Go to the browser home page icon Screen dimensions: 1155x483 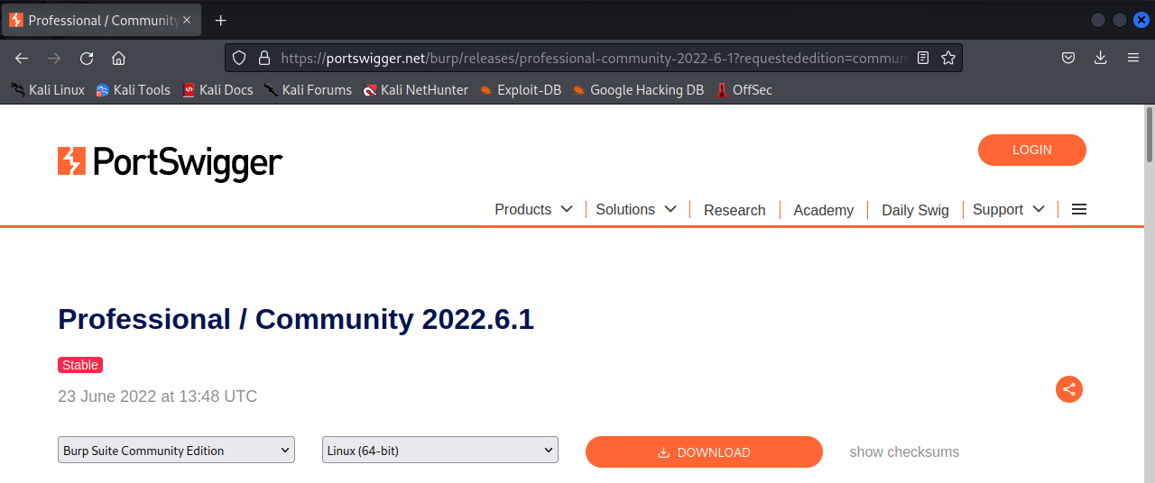(118, 58)
